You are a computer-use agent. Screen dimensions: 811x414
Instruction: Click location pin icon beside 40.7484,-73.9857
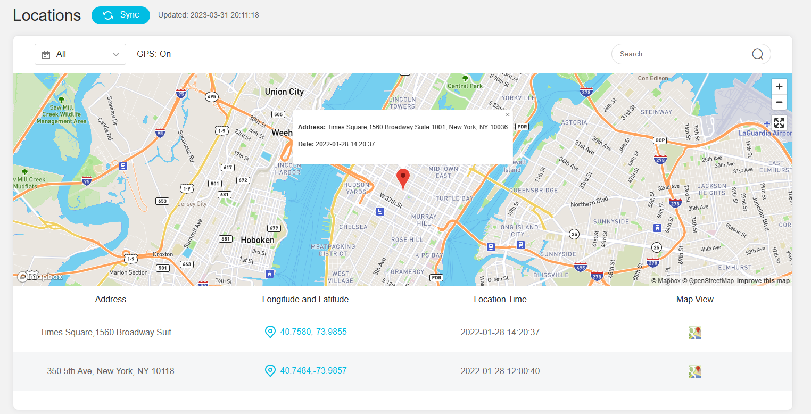point(270,371)
